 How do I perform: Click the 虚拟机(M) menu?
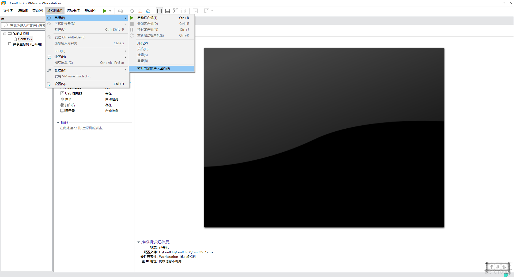click(x=55, y=11)
